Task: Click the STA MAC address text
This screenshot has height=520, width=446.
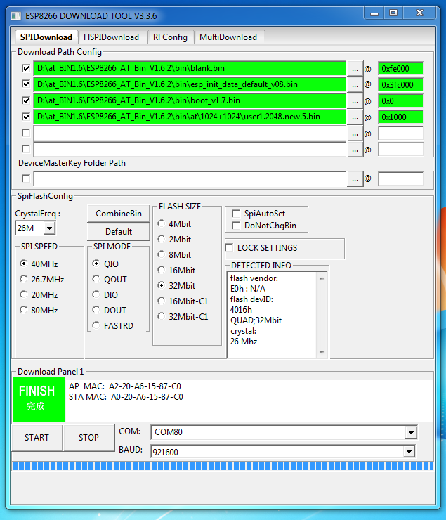Action: pyautogui.click(x=126, y=397)
